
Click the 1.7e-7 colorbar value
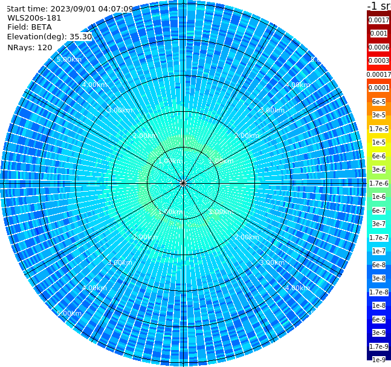[x=379, y=238]
